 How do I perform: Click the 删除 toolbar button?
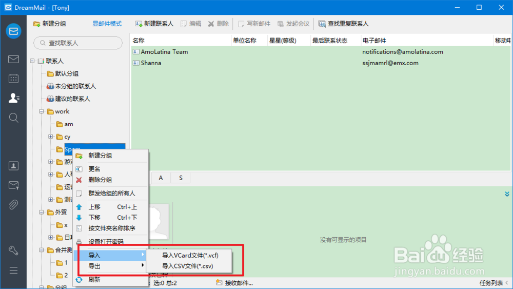click(218, 24)
